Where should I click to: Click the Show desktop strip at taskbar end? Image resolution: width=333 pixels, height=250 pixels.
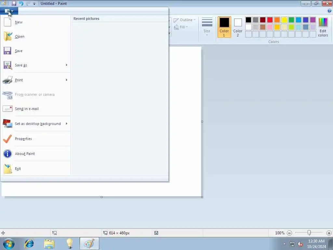pos(331,243)
